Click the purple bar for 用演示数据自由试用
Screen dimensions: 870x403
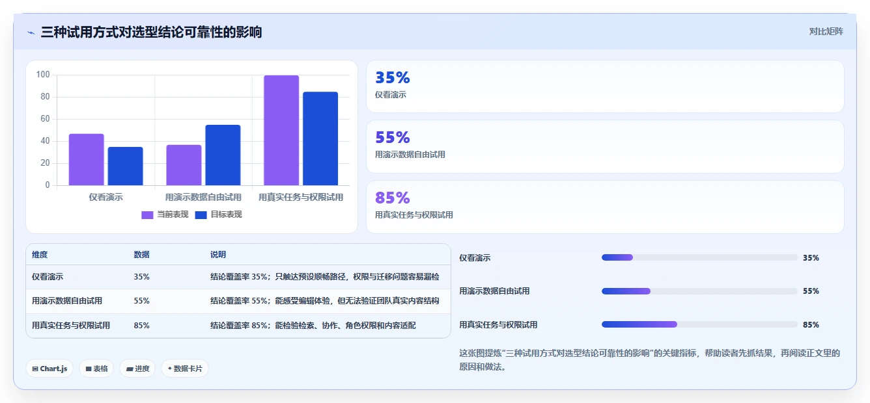[184, 165]
